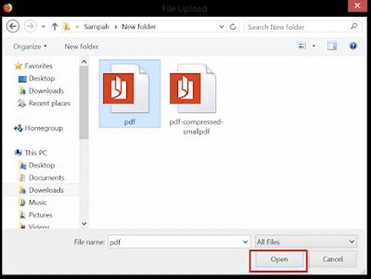Toggle the preview pane icon

pos(333,46)
